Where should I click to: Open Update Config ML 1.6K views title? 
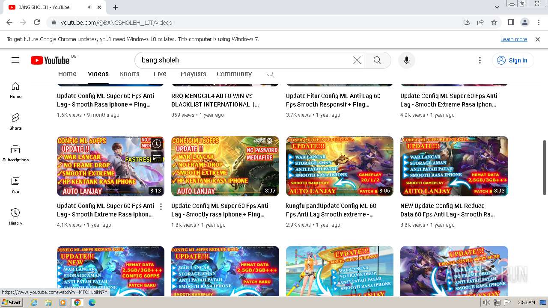click(x=105, y=100)
